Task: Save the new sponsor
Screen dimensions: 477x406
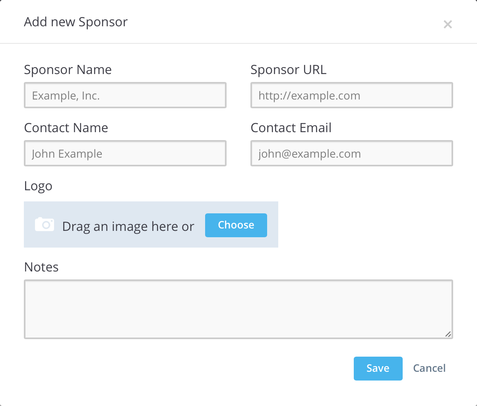Action: (378, 369)
